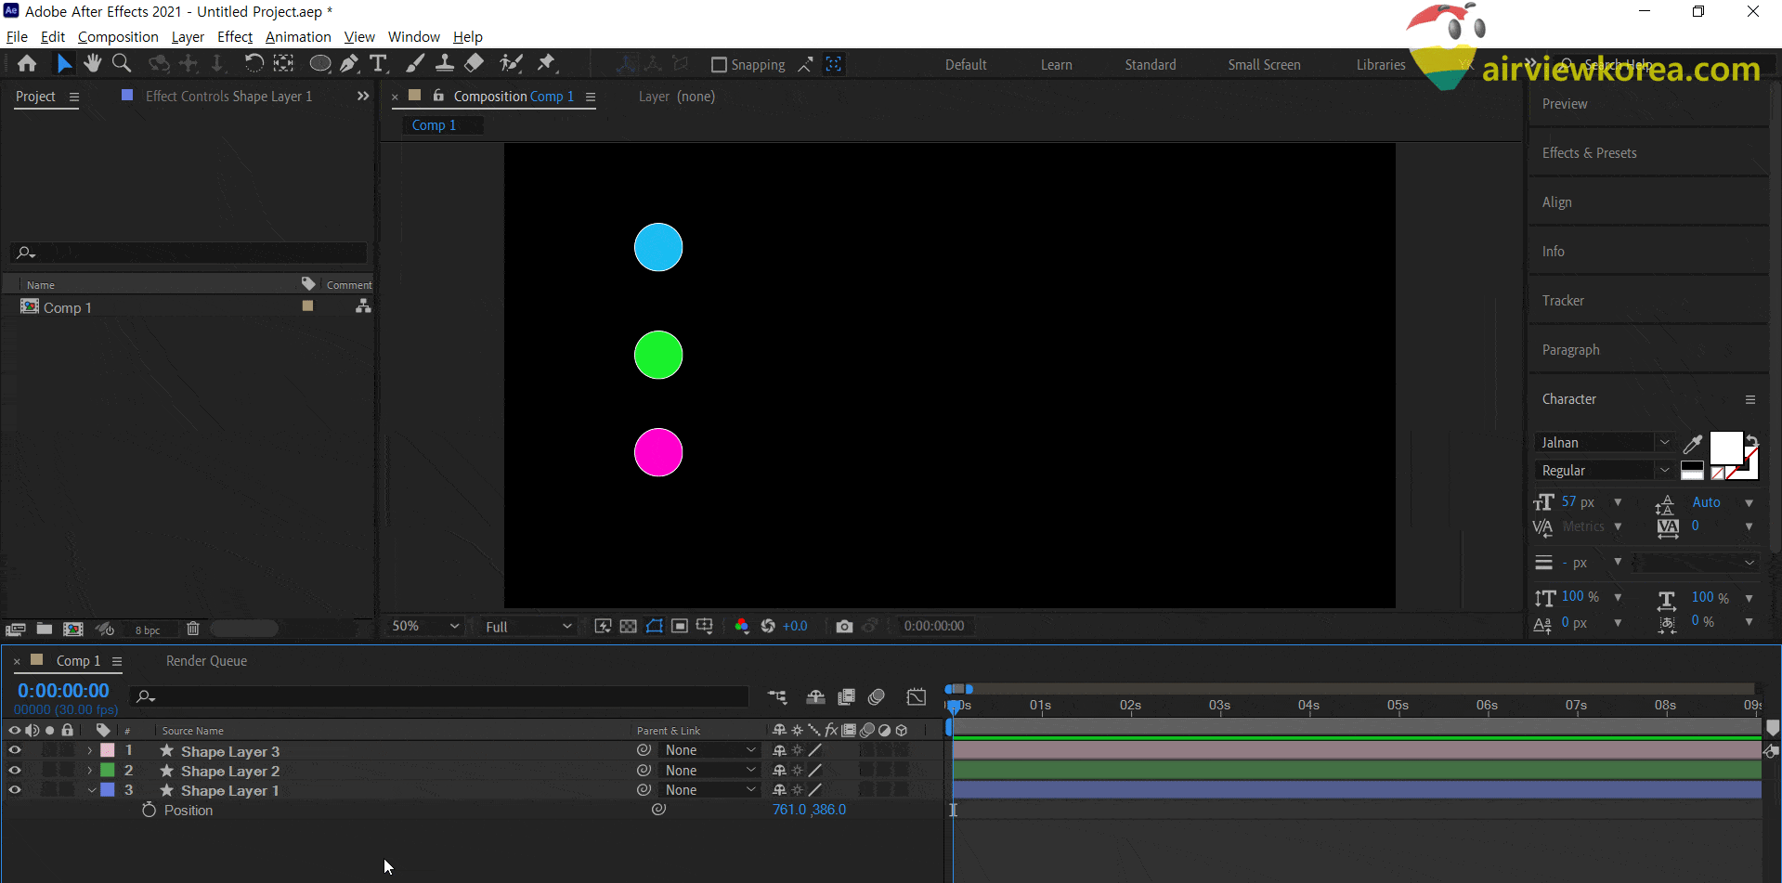
Task: Click the reset exposure icon
Action: click(x=768, y=627)
